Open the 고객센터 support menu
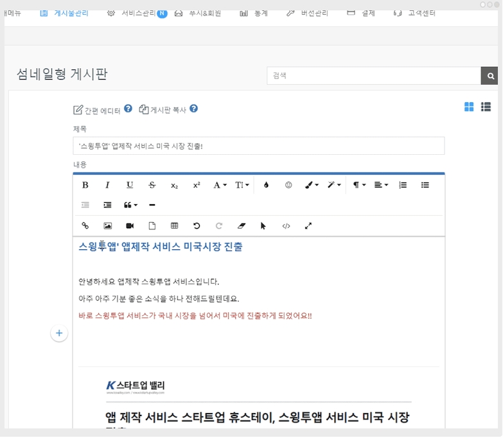Image resolution: width=503 pixels, height=438 pixels. point(414,13)
